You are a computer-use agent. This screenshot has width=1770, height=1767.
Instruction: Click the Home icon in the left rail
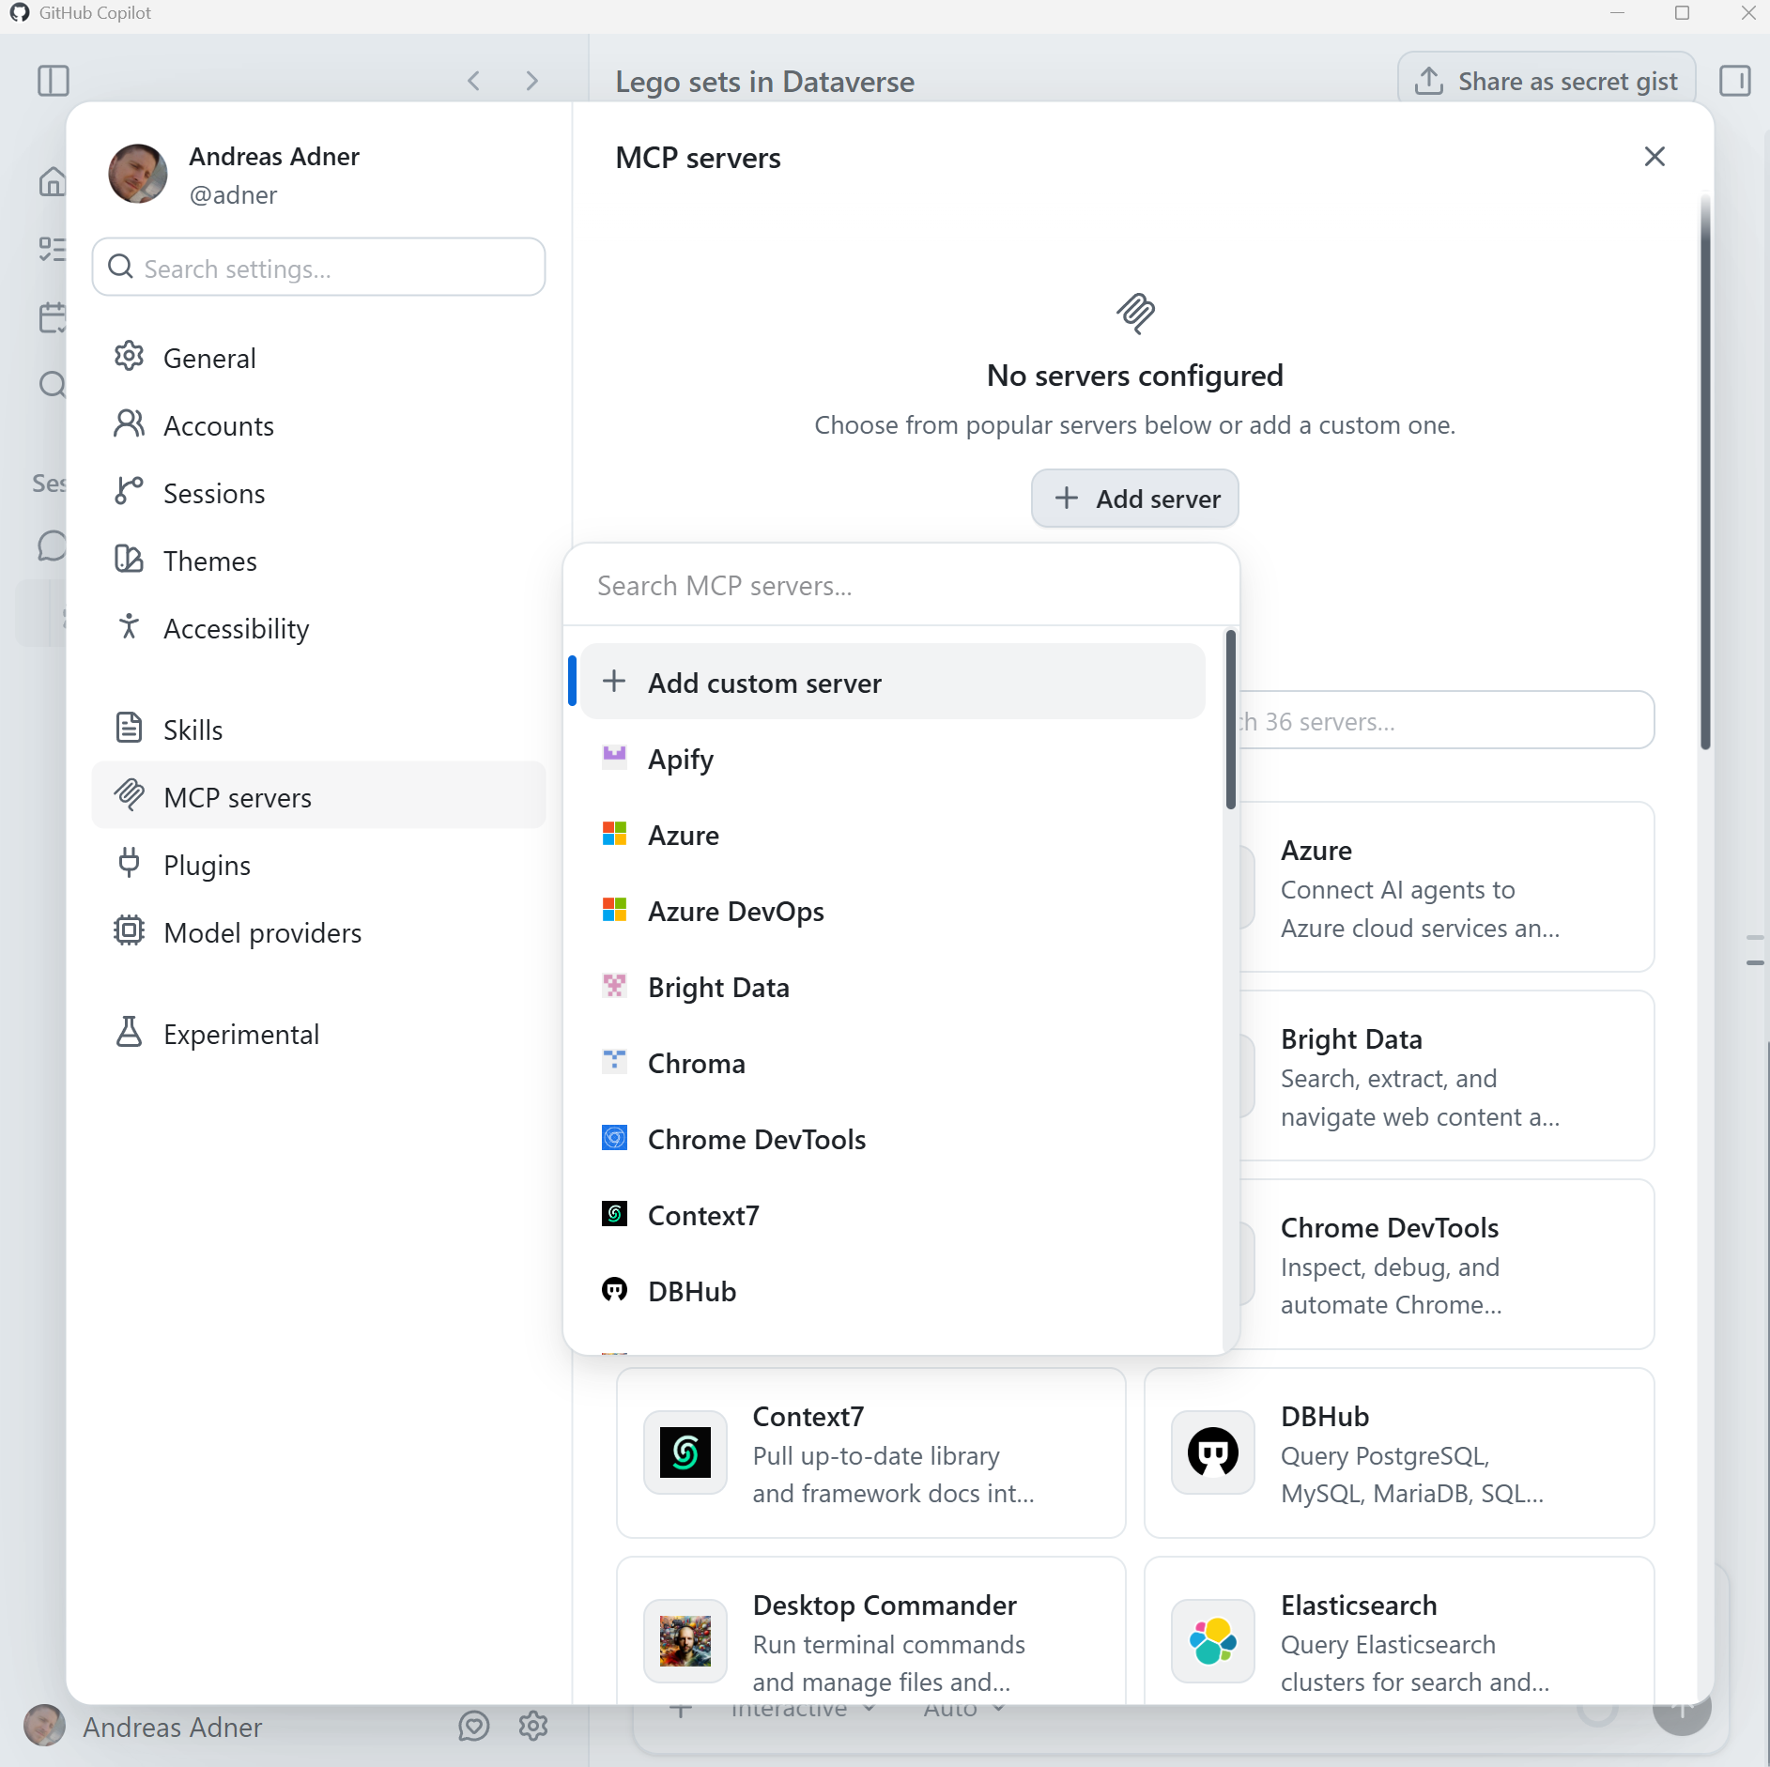tap(53, 181)
